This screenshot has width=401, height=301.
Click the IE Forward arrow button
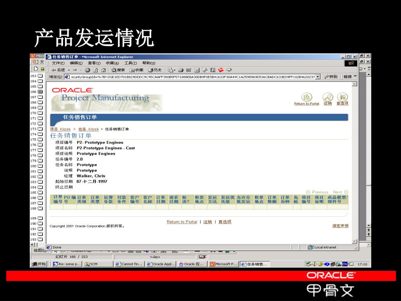75,70
